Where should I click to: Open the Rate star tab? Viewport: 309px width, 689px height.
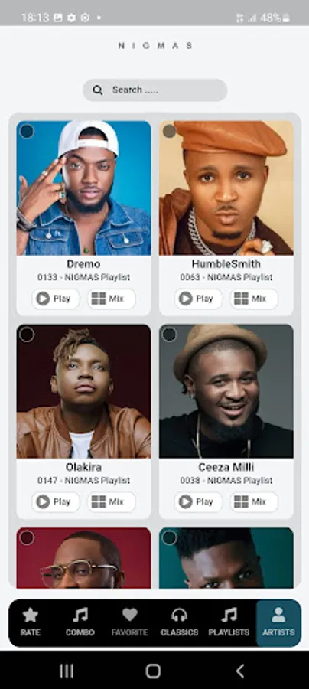click(31, 622)
